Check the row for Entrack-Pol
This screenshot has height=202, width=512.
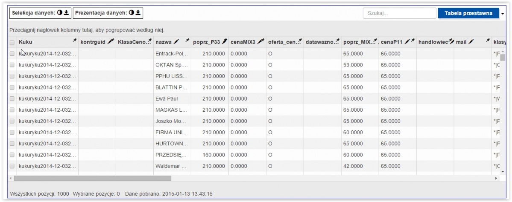[12, 54]
